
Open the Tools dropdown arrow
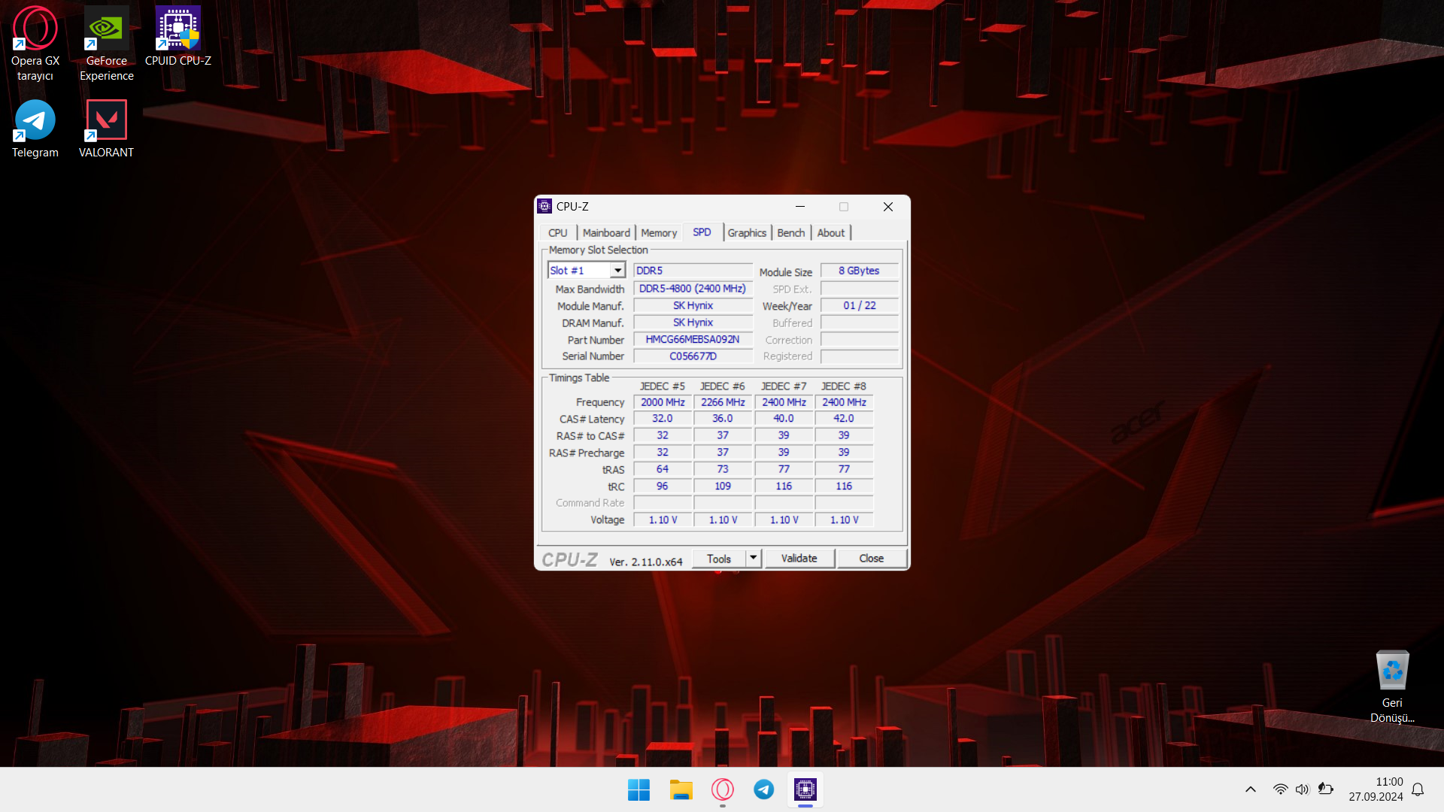753,558
